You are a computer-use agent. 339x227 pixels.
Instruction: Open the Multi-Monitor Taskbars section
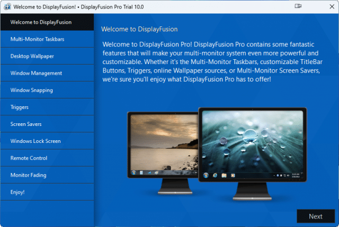click(47, 39)
